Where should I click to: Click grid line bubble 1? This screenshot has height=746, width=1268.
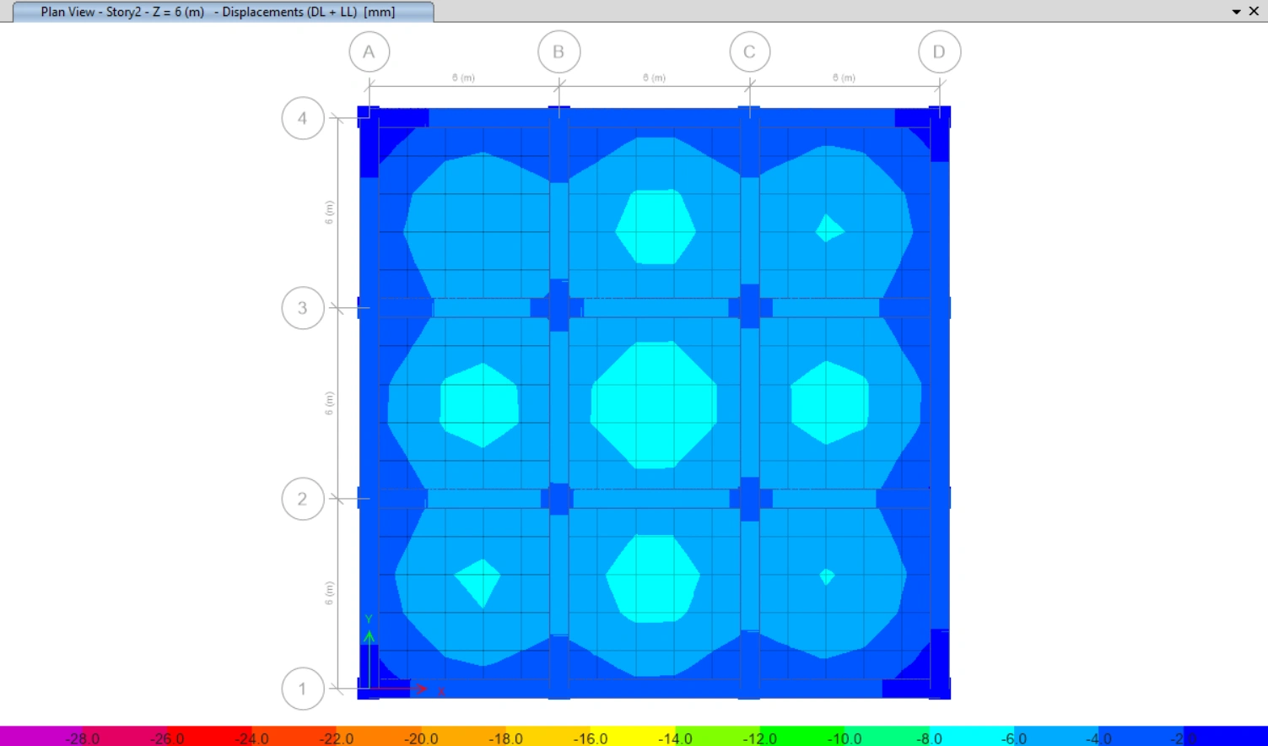pos(302,689)
